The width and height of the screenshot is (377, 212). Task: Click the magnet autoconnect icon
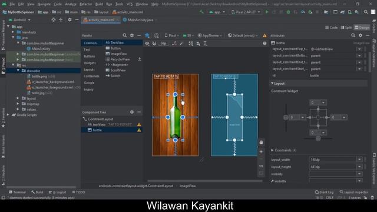click(x=154, y=44)
